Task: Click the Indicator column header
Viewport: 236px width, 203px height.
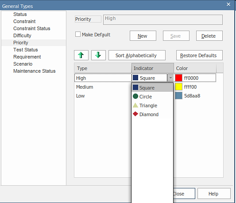Action: pos(153,68)
